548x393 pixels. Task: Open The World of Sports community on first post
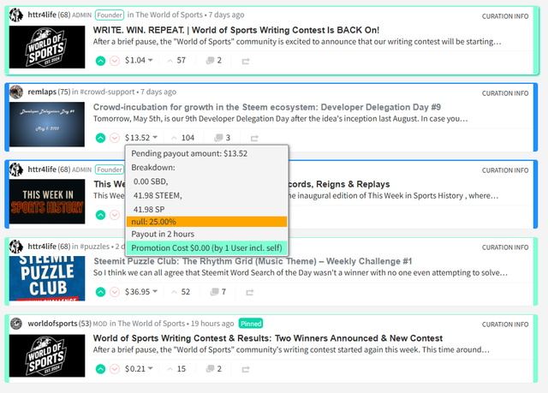[x=170, y=15]
